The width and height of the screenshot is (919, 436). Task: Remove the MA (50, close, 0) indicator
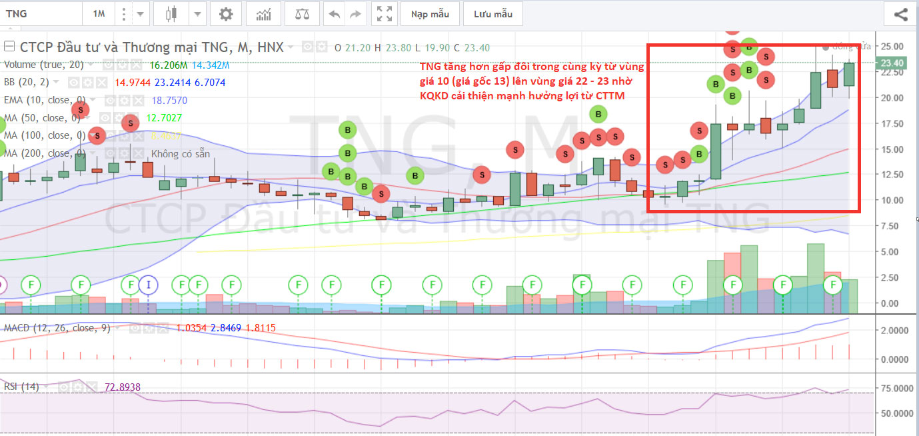point(133,118)
